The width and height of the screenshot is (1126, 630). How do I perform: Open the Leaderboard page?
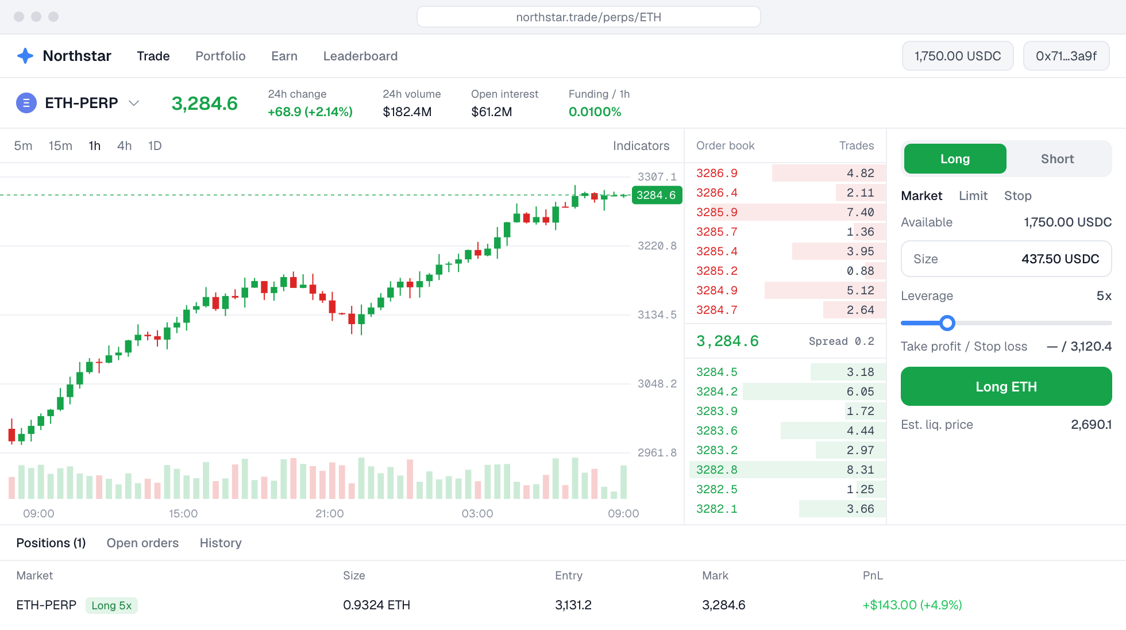(x=360, y=56)
